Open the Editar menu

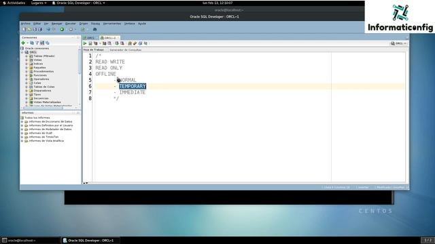click(37, 24)
